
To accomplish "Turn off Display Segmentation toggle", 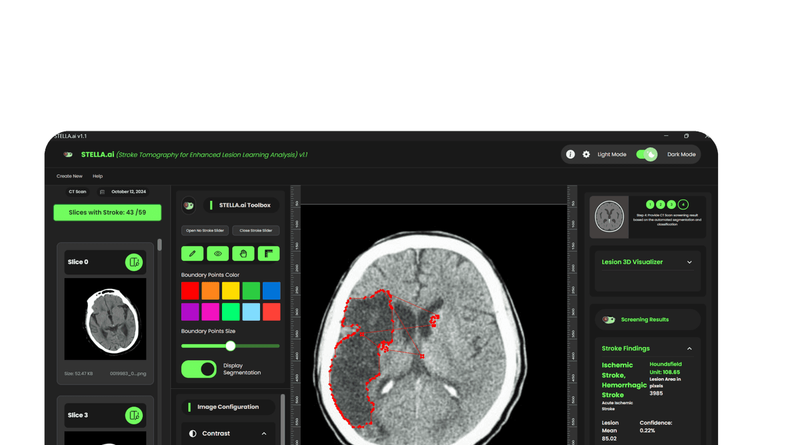I will [x=199, y=369].
